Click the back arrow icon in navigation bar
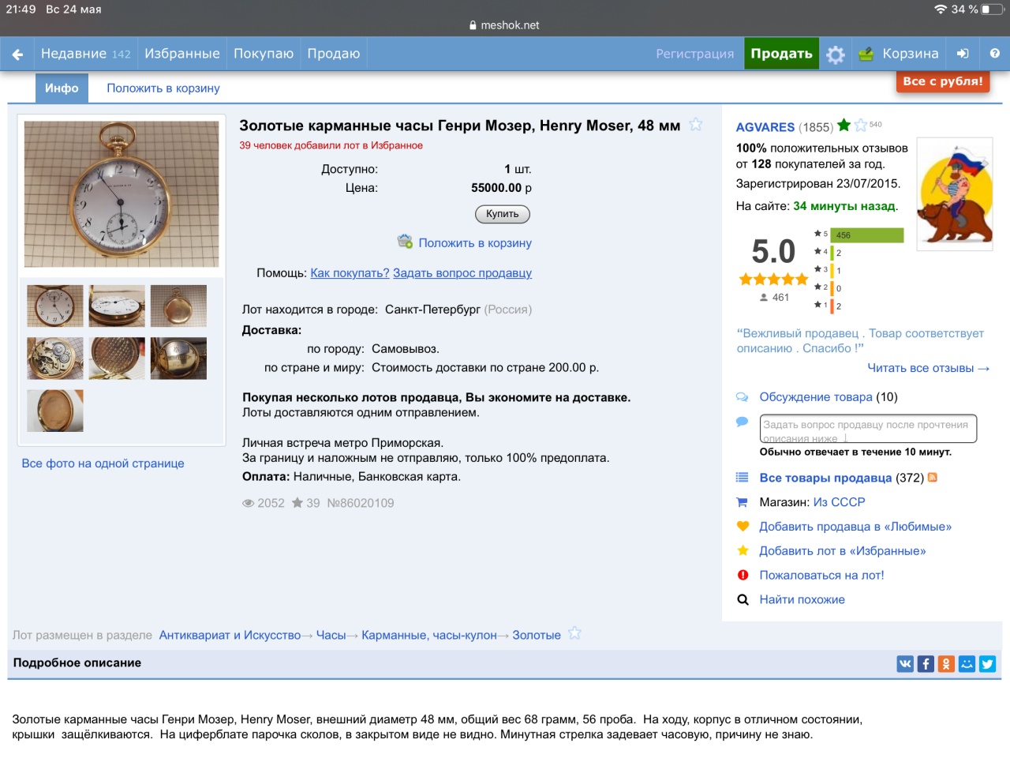 pos(17,54)
